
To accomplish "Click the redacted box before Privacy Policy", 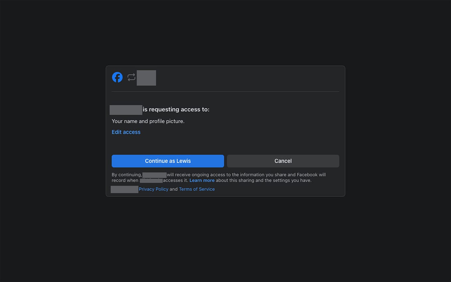I will [125, 189].
